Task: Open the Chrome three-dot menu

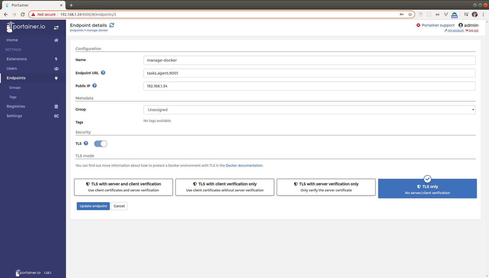Action: pos(483,14)
